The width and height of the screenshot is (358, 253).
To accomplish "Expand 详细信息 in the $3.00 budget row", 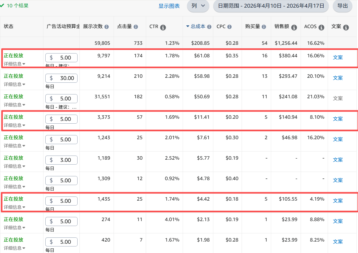I will (x=14, y=166).
